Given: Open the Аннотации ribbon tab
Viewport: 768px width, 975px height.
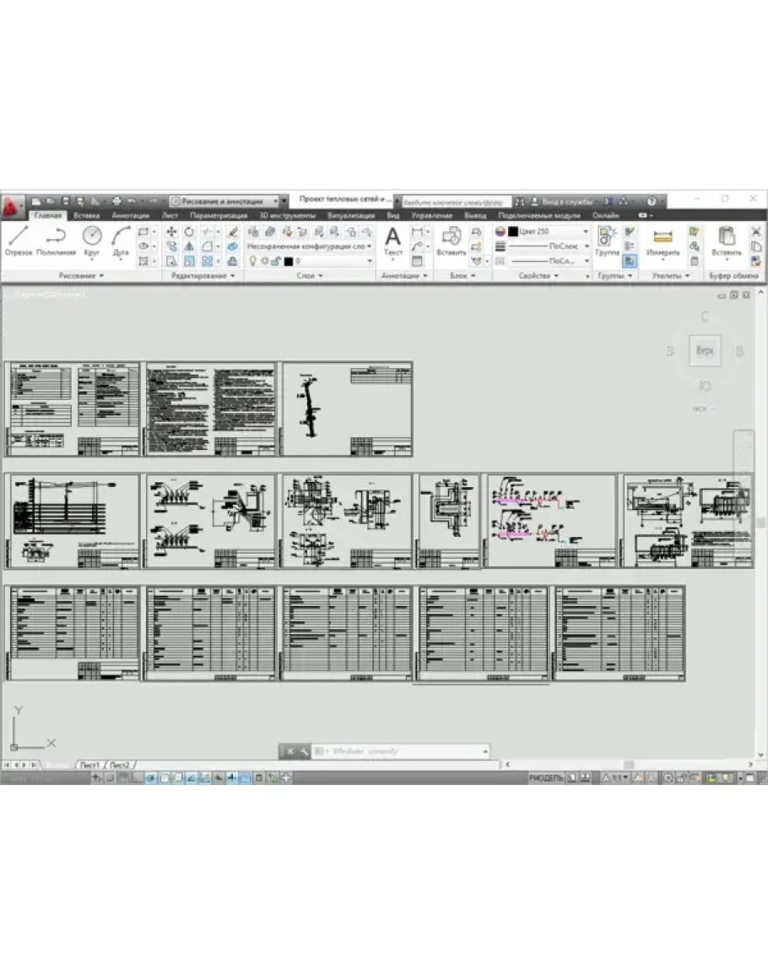Looking at the screenshot, I should click(130, 216).
